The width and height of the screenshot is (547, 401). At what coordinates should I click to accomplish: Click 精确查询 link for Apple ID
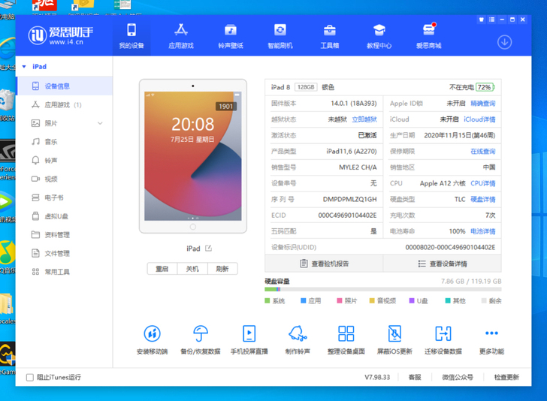pos(483,103)
